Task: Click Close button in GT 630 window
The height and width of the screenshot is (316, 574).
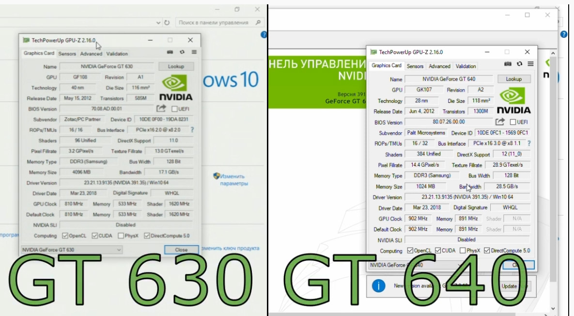Action: point(181,250)
